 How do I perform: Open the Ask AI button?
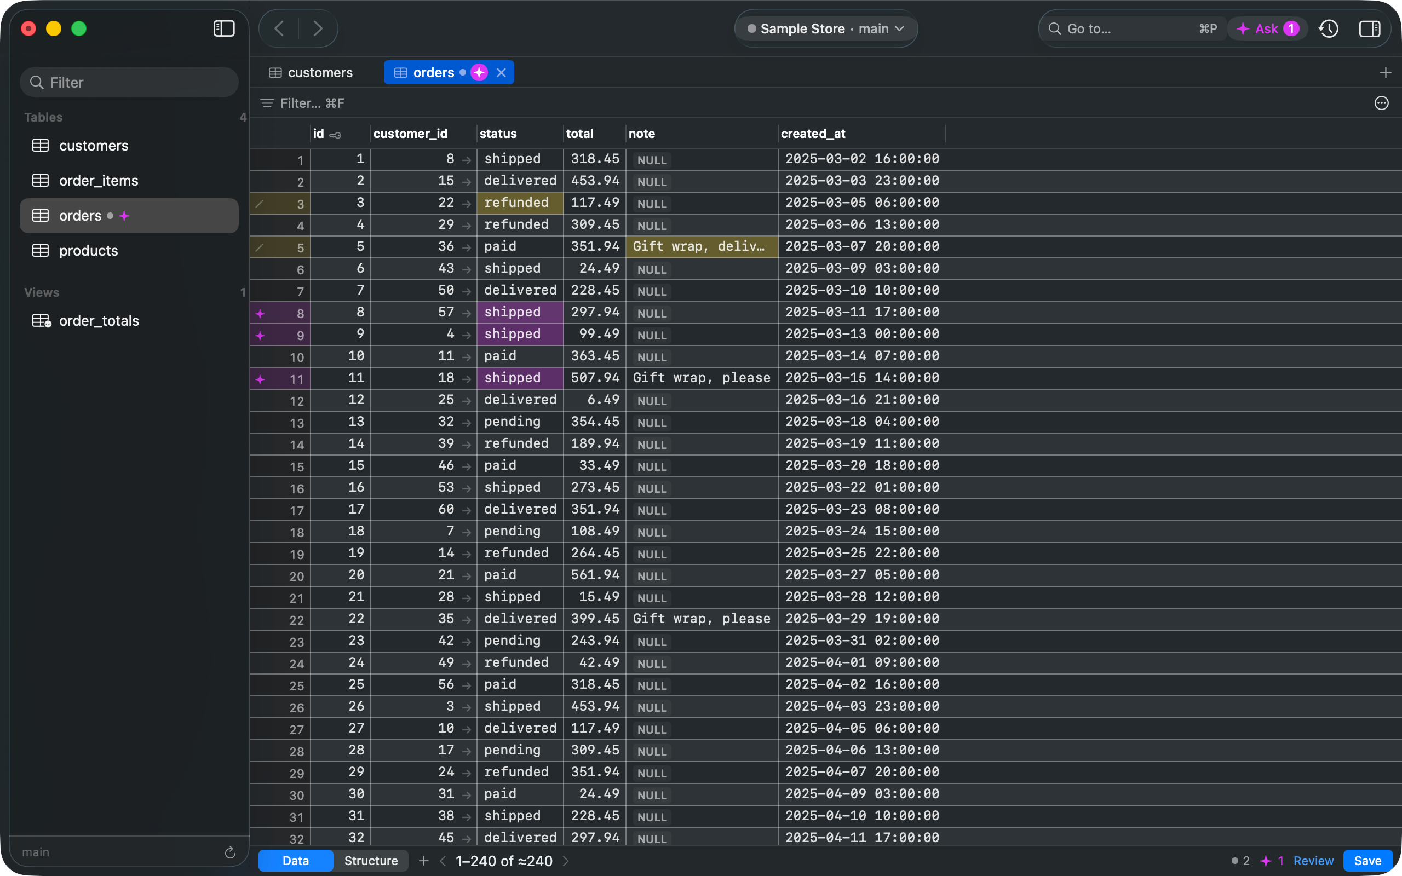pos(1267,28)
